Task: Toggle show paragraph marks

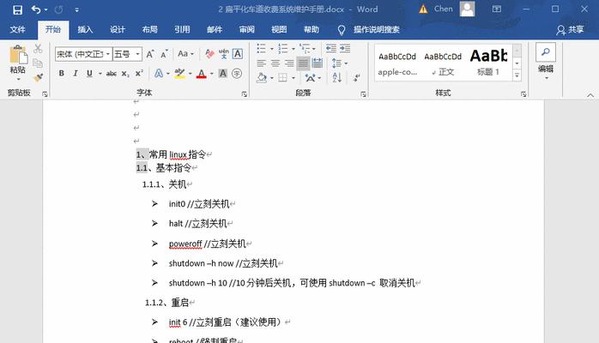Action: (356, 78)
